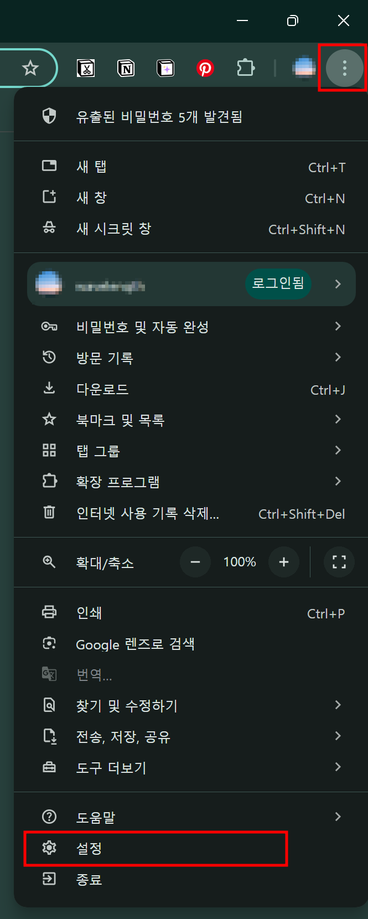The height and width of the screenshot is (919, 368).
Task: Click the bookmark star icon
Action: (x=30, y=68)
